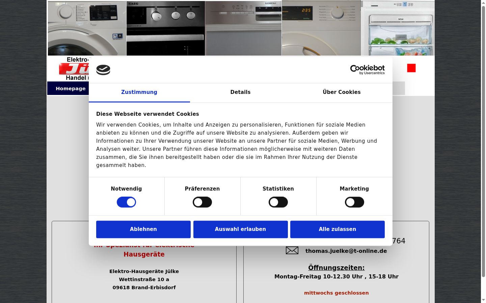
Task: Click the Cookiebot oval logo icon
Action: click(103, 70)
